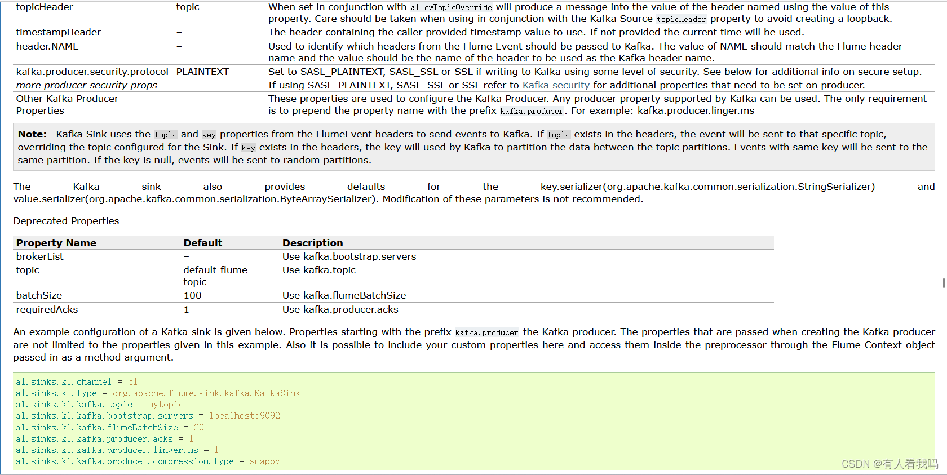The height and width of the screenshot is (475, 947).
Task: Select kafka.producer.security.protocol property name
Action: point(92,72)
